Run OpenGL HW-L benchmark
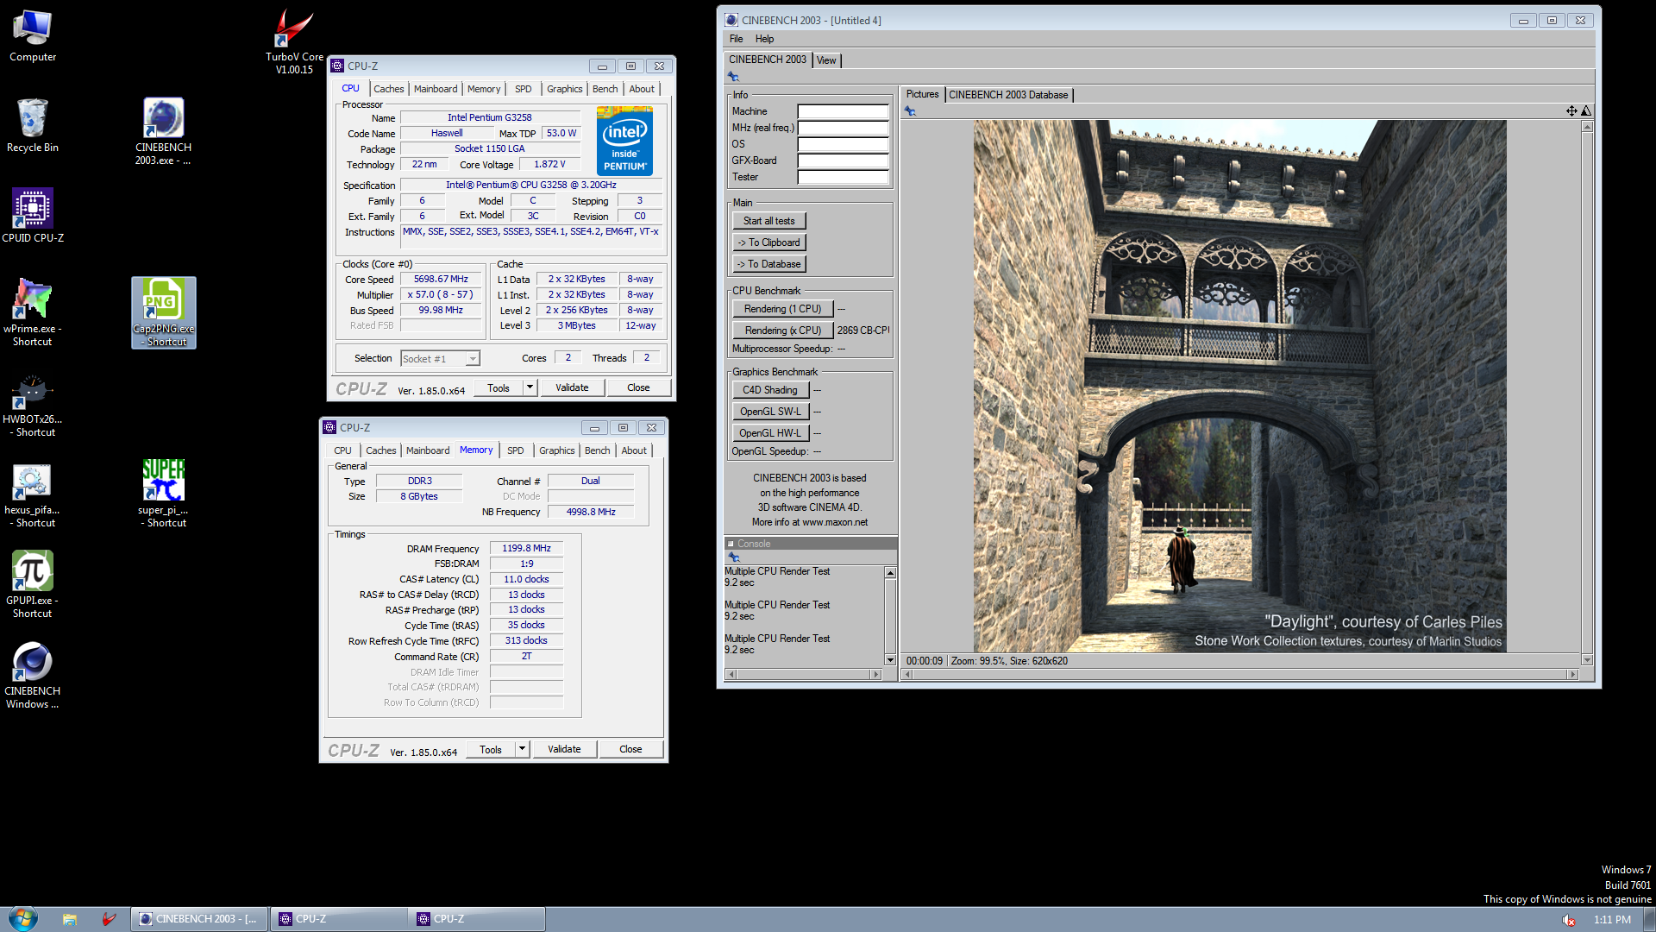Screen dimensions: 1656x932 pos(770,433)
